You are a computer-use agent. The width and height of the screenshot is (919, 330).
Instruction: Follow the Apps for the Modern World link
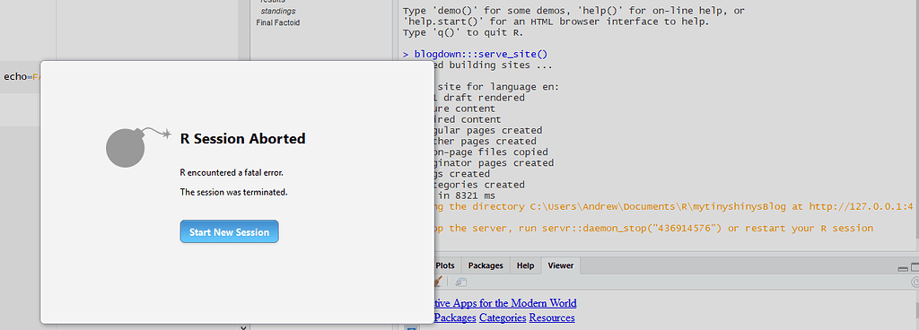pyautogui.click(x=505, y=303)
